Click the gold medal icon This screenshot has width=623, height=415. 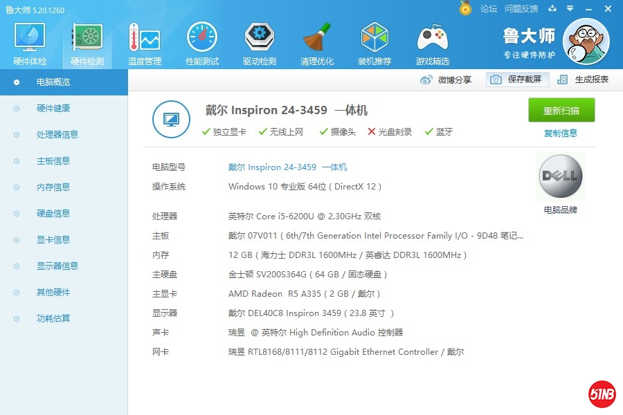(x=465, y=8)
